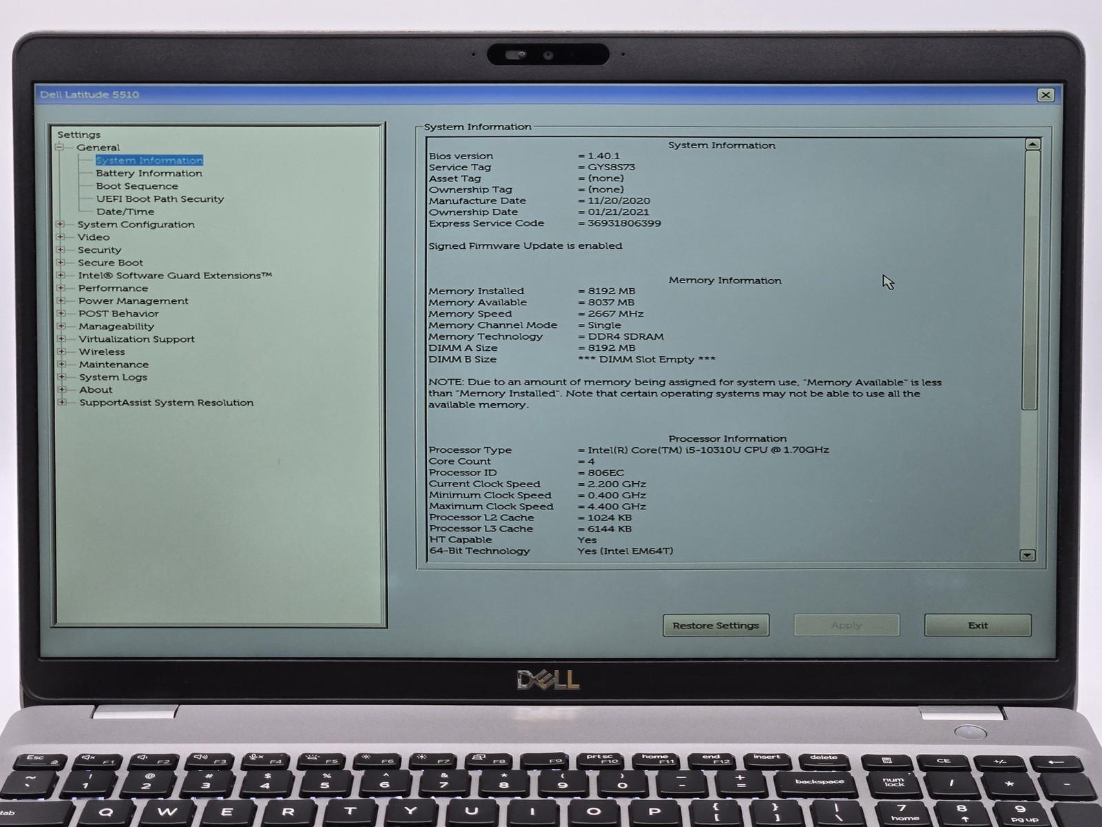The width and height of the screenshot is (1102, 827).
Task: Click the Apply button
Action: tap(846, 625)
